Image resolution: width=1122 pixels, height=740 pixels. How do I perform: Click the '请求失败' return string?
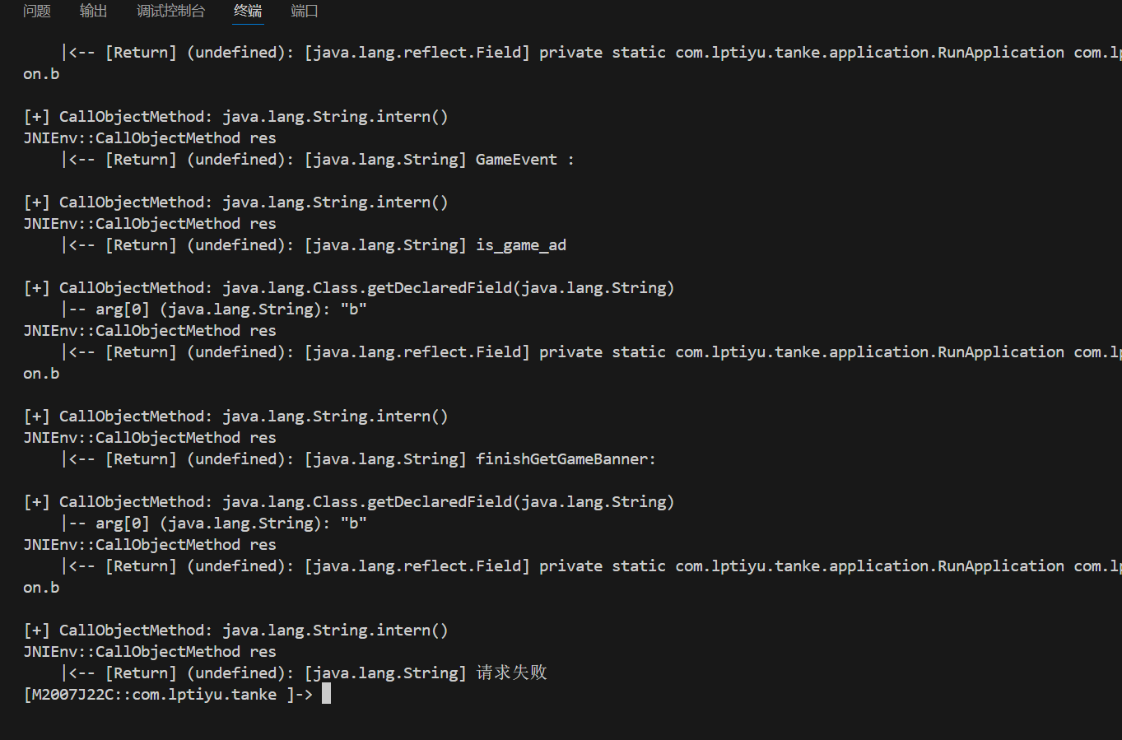tap(511, 673)
